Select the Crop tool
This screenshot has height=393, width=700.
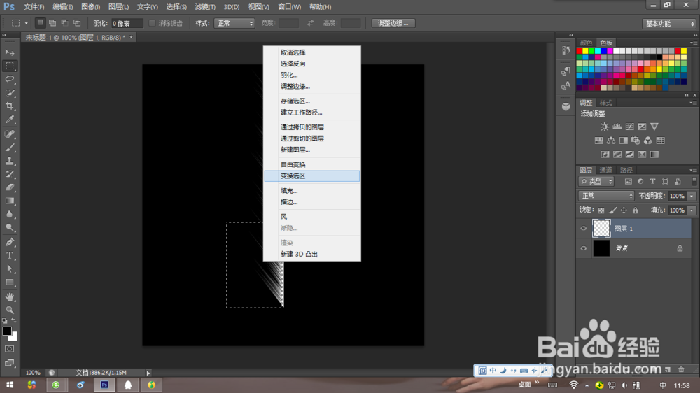point(9,106)
